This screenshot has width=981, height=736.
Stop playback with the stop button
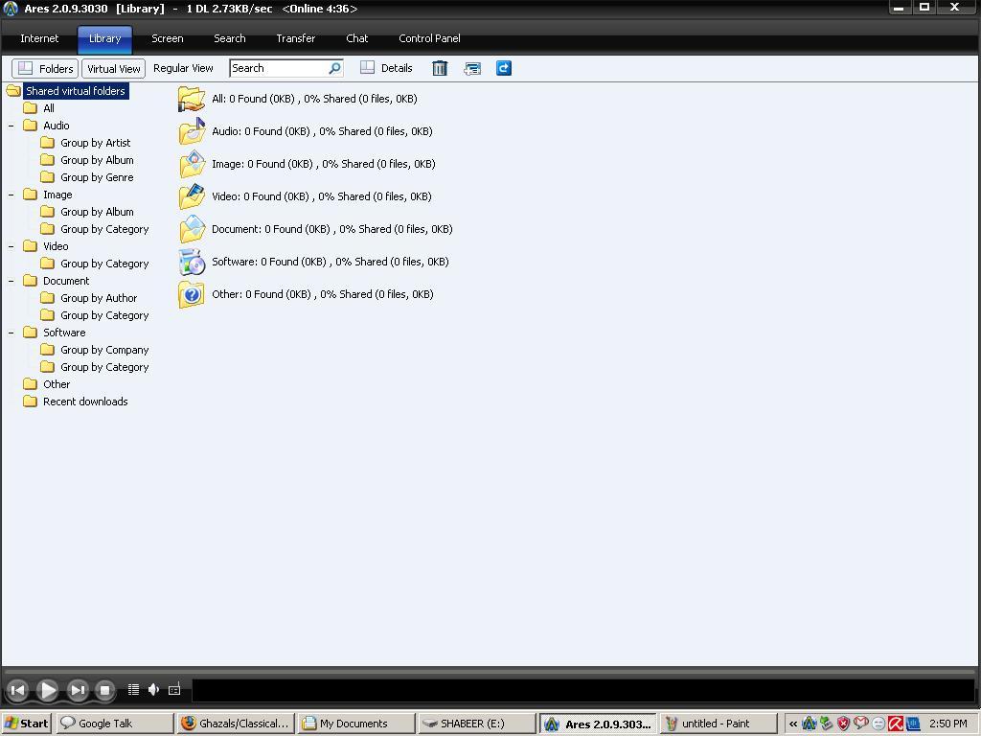coord(104,690)
